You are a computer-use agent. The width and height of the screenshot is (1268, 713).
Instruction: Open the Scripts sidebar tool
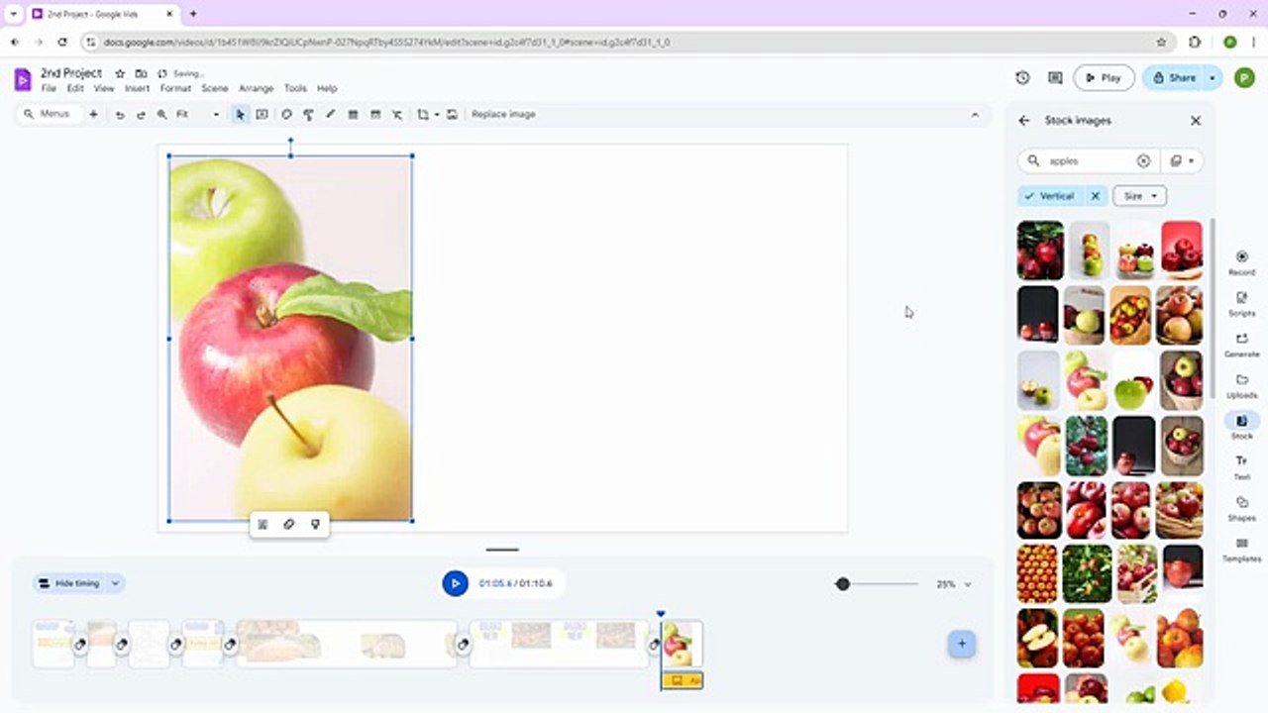[x=1241, y=303]
